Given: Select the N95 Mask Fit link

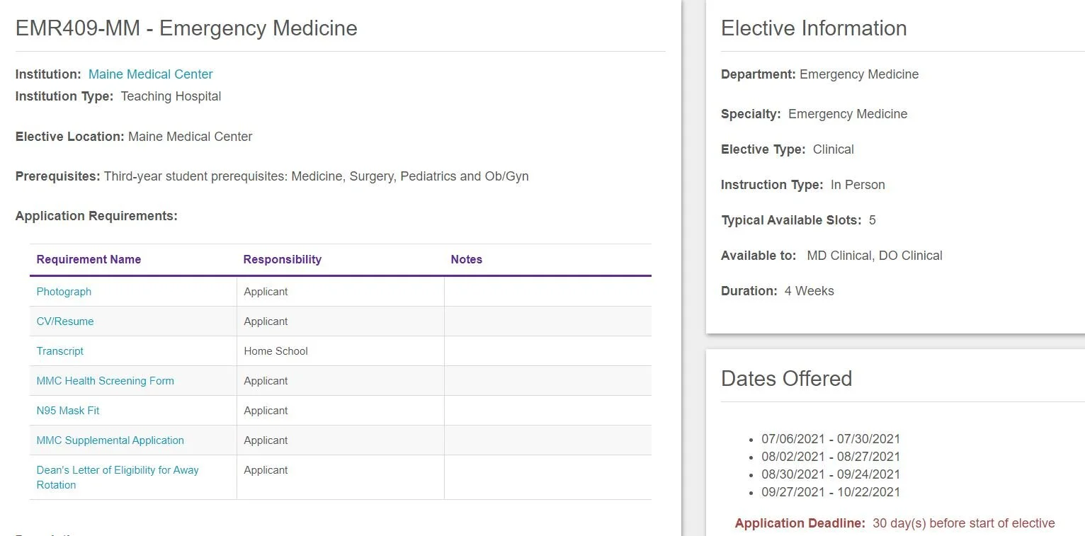Looking at the screenshot, I should pos(68,411).
